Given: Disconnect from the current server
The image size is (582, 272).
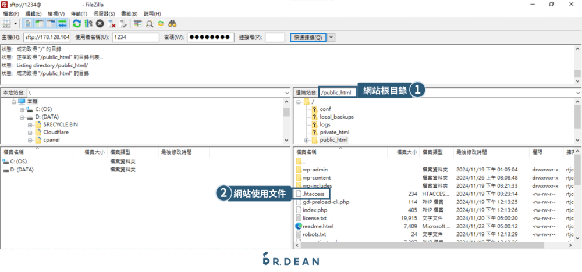Looking at the screenshot, I should pos(112,24).
